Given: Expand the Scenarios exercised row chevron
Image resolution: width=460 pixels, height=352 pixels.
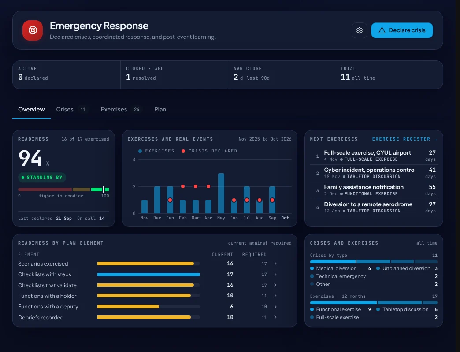Looking at the screenshot, I should click(x=275, y=263).
